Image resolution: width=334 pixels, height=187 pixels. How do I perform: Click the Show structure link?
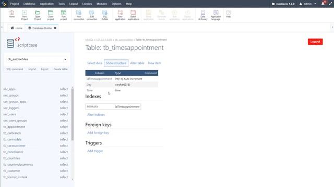point(116,63)
